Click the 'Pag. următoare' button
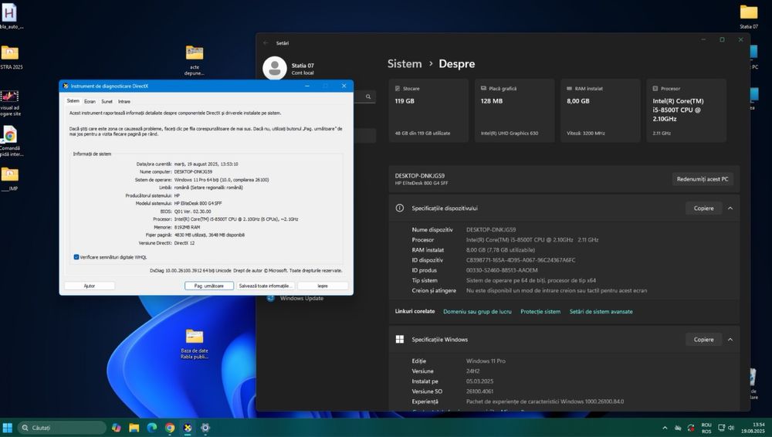772x437 pixels. 208,286
